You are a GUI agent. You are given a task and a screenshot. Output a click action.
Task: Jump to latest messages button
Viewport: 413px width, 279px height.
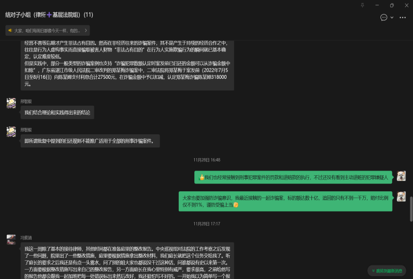(387, 271)
